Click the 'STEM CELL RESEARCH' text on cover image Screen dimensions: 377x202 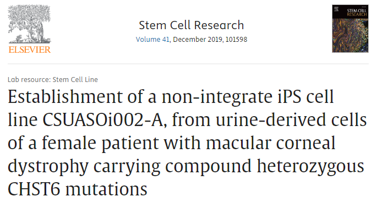point(357,13)
